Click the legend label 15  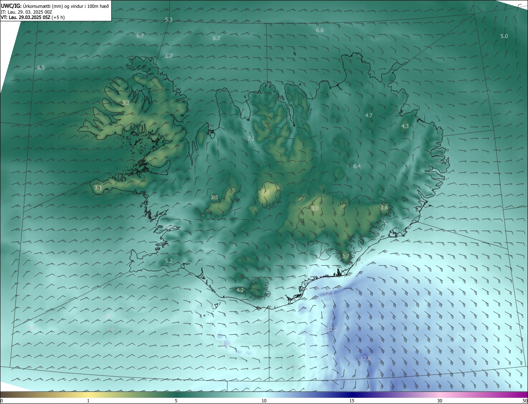point(352,401)
